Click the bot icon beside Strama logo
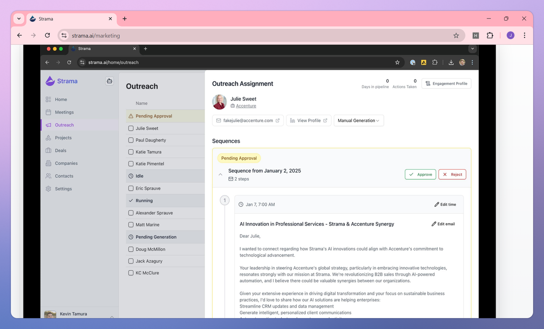The width and height of the screenshot is (544, 329). click(x=109, y=81)
